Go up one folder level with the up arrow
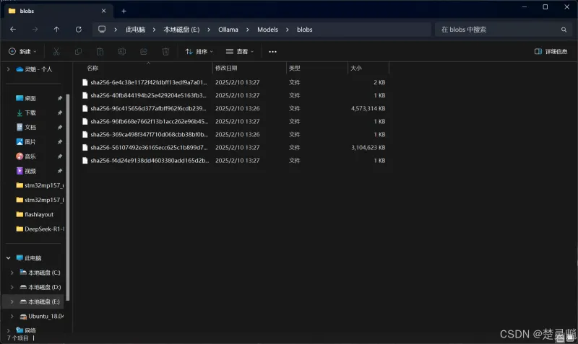 tap(56, 29)
